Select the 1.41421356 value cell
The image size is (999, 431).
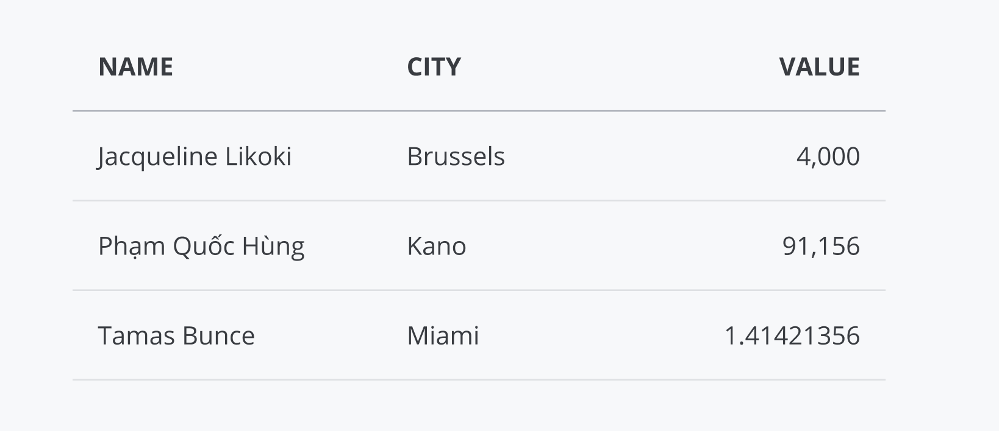[792, 335]
